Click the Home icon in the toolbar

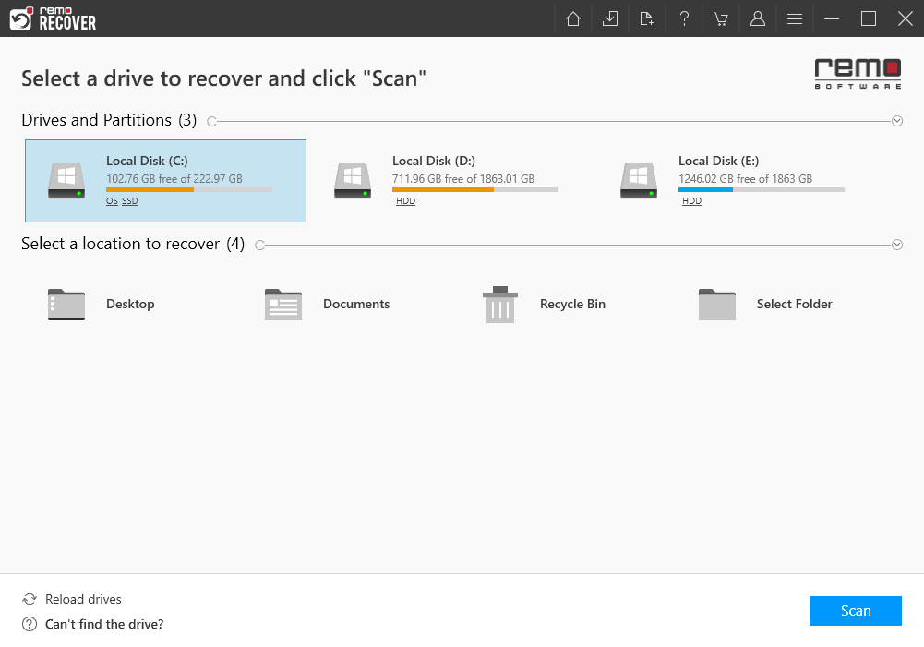click(572, 18)
